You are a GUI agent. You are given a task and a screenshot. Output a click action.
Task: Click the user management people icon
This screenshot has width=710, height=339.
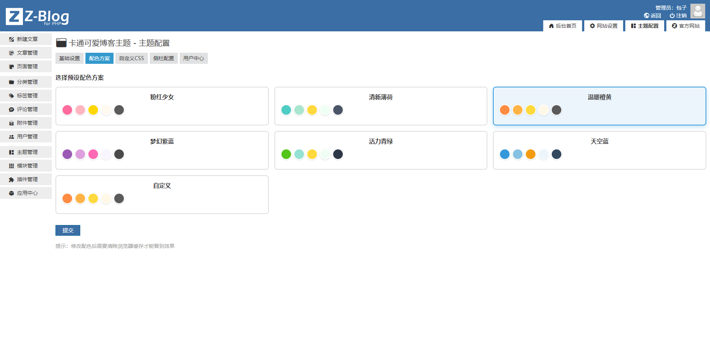tap(11, 137)
